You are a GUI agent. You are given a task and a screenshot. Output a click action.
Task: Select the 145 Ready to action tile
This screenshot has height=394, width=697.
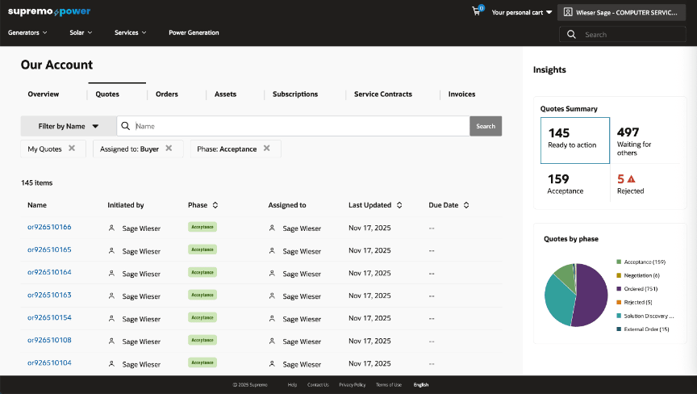[575, 140]
